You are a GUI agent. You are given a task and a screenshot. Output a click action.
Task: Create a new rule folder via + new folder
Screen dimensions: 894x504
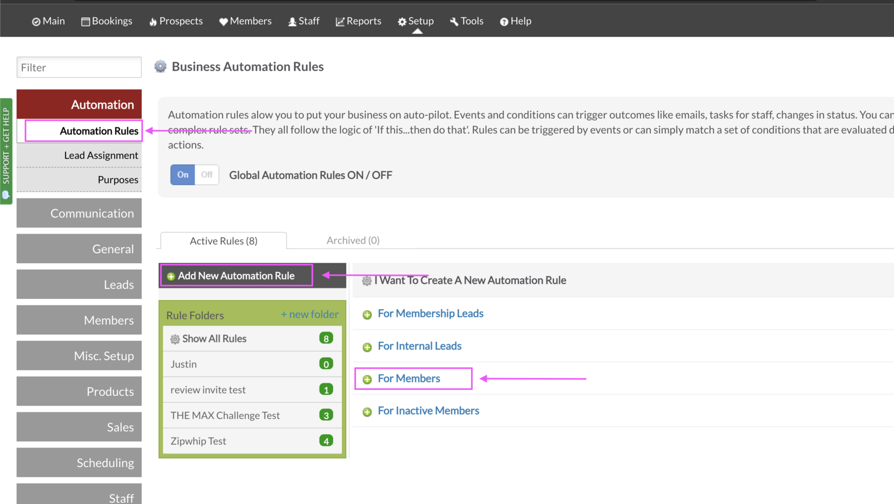click(x=310, y=315)
